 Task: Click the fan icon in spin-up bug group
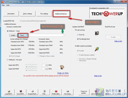pyautogui.click(x=97, y=33)
